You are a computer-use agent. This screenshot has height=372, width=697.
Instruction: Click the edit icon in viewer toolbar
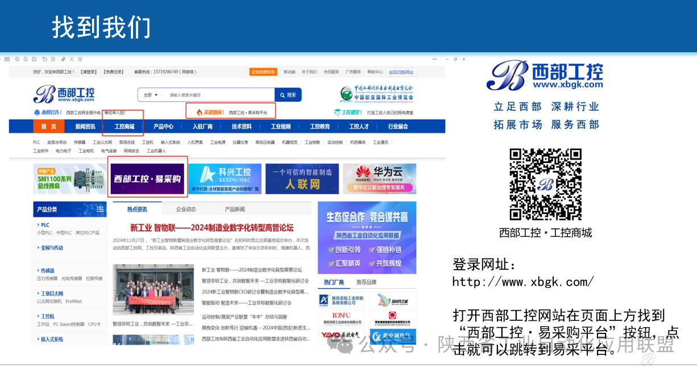pyautogui.click(x=53, y=59)
